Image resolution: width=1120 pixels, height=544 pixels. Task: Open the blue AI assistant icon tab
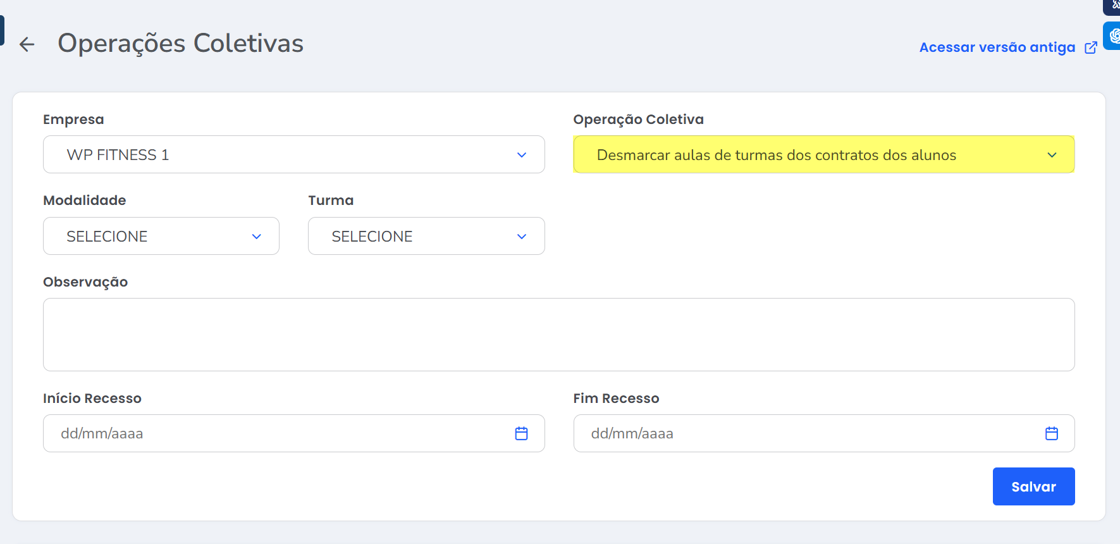[x=1113, y=35]
